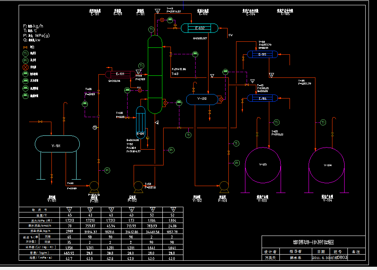Select the P-102 bottoms pump symbol
Screen dimensions: 377x270
[x=138, y=187]
